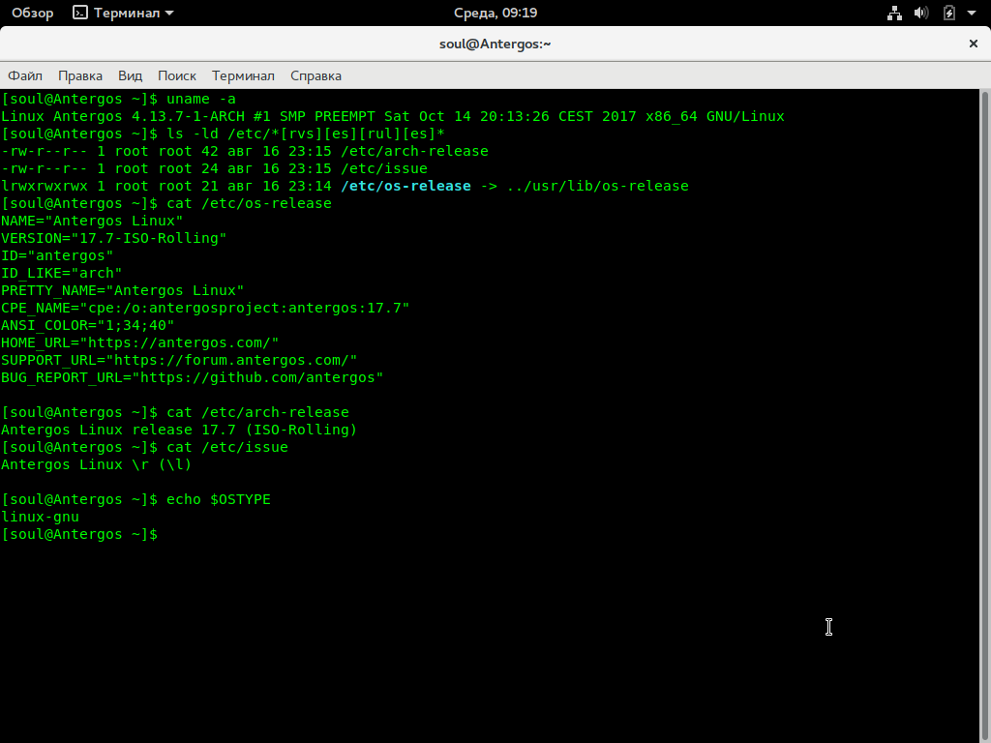Click the PRETTY_NAME line

click(x=123, y=290)
